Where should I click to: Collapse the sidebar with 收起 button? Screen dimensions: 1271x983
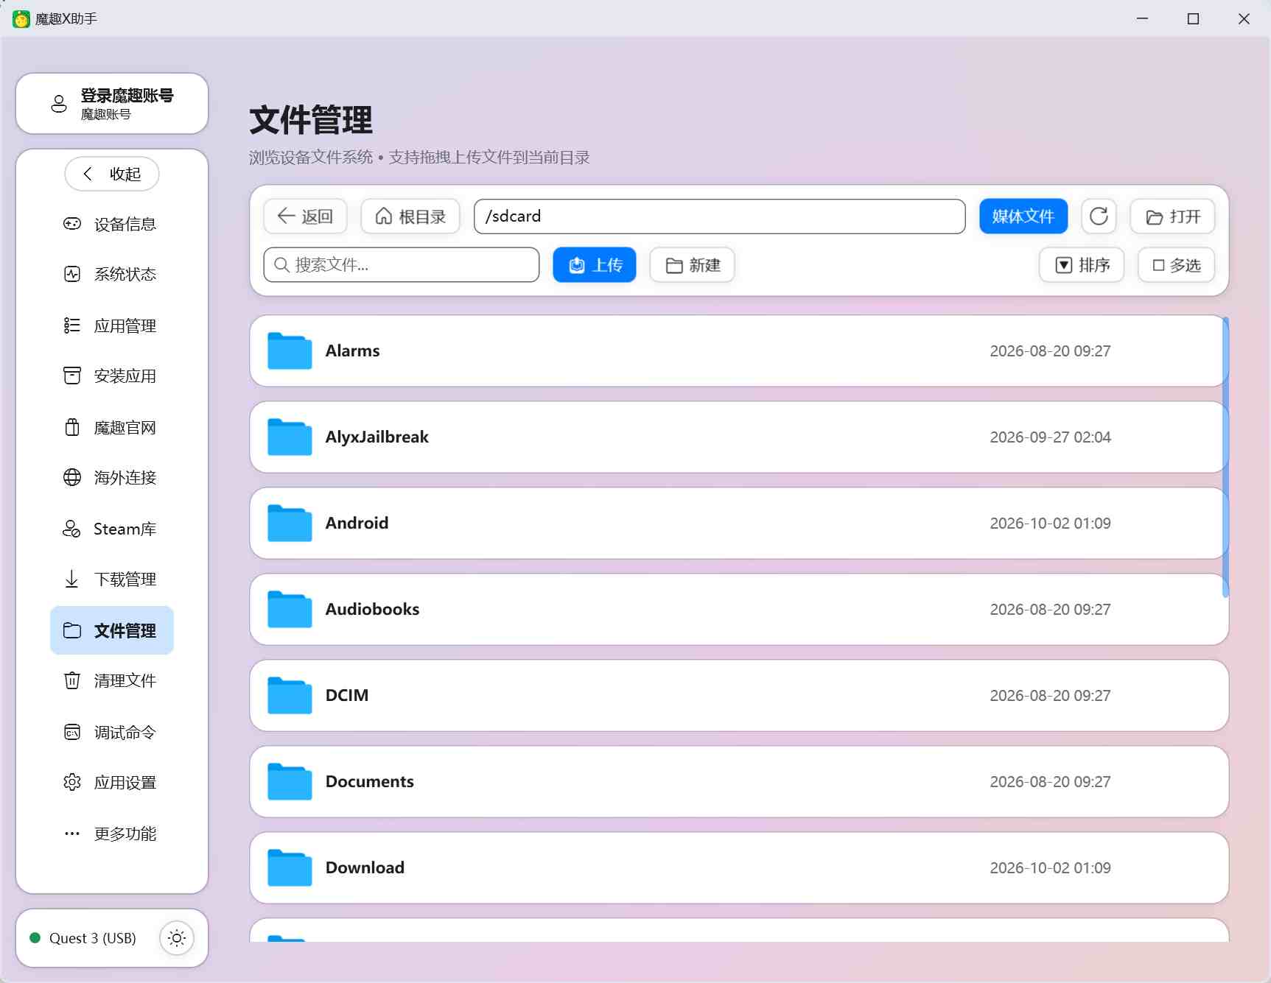[x=112, y=174]
